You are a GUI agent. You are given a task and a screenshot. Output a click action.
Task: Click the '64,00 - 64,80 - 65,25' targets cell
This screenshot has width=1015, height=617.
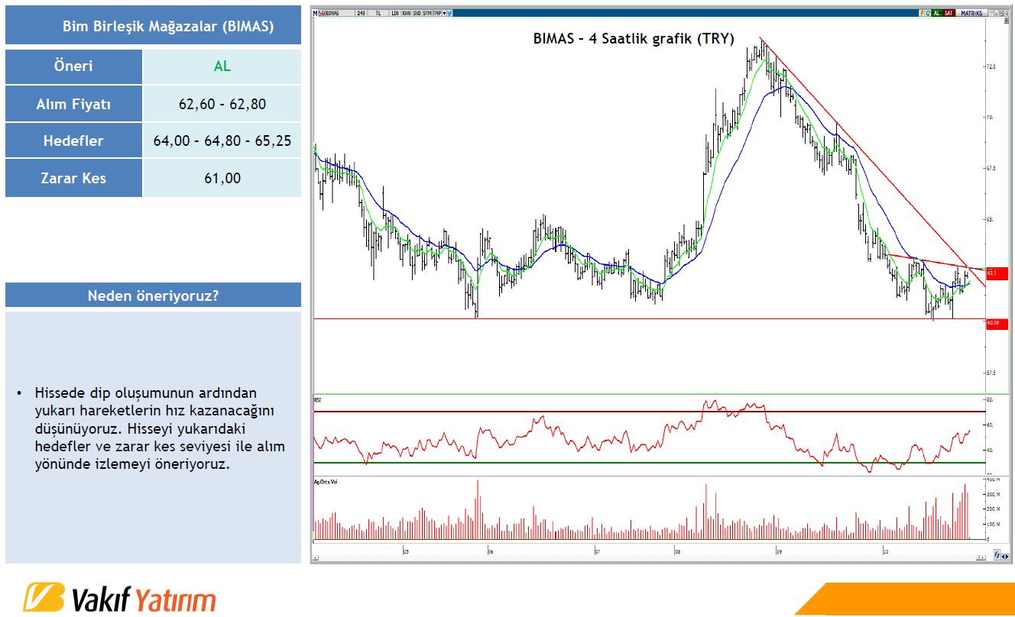click(x=222, y=141)
